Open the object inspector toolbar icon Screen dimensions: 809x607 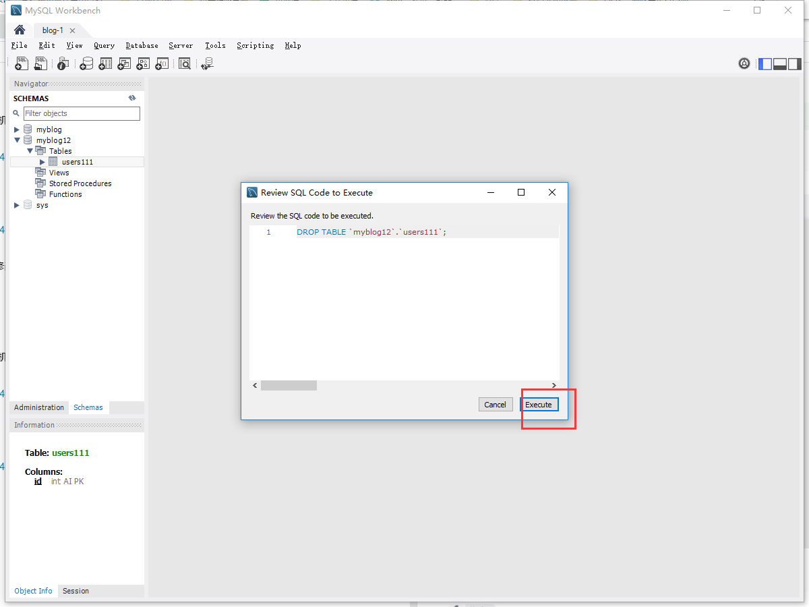click(x=63, y=63)
